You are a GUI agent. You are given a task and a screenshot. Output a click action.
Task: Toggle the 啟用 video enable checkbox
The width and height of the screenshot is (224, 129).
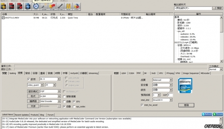(29, 79)
